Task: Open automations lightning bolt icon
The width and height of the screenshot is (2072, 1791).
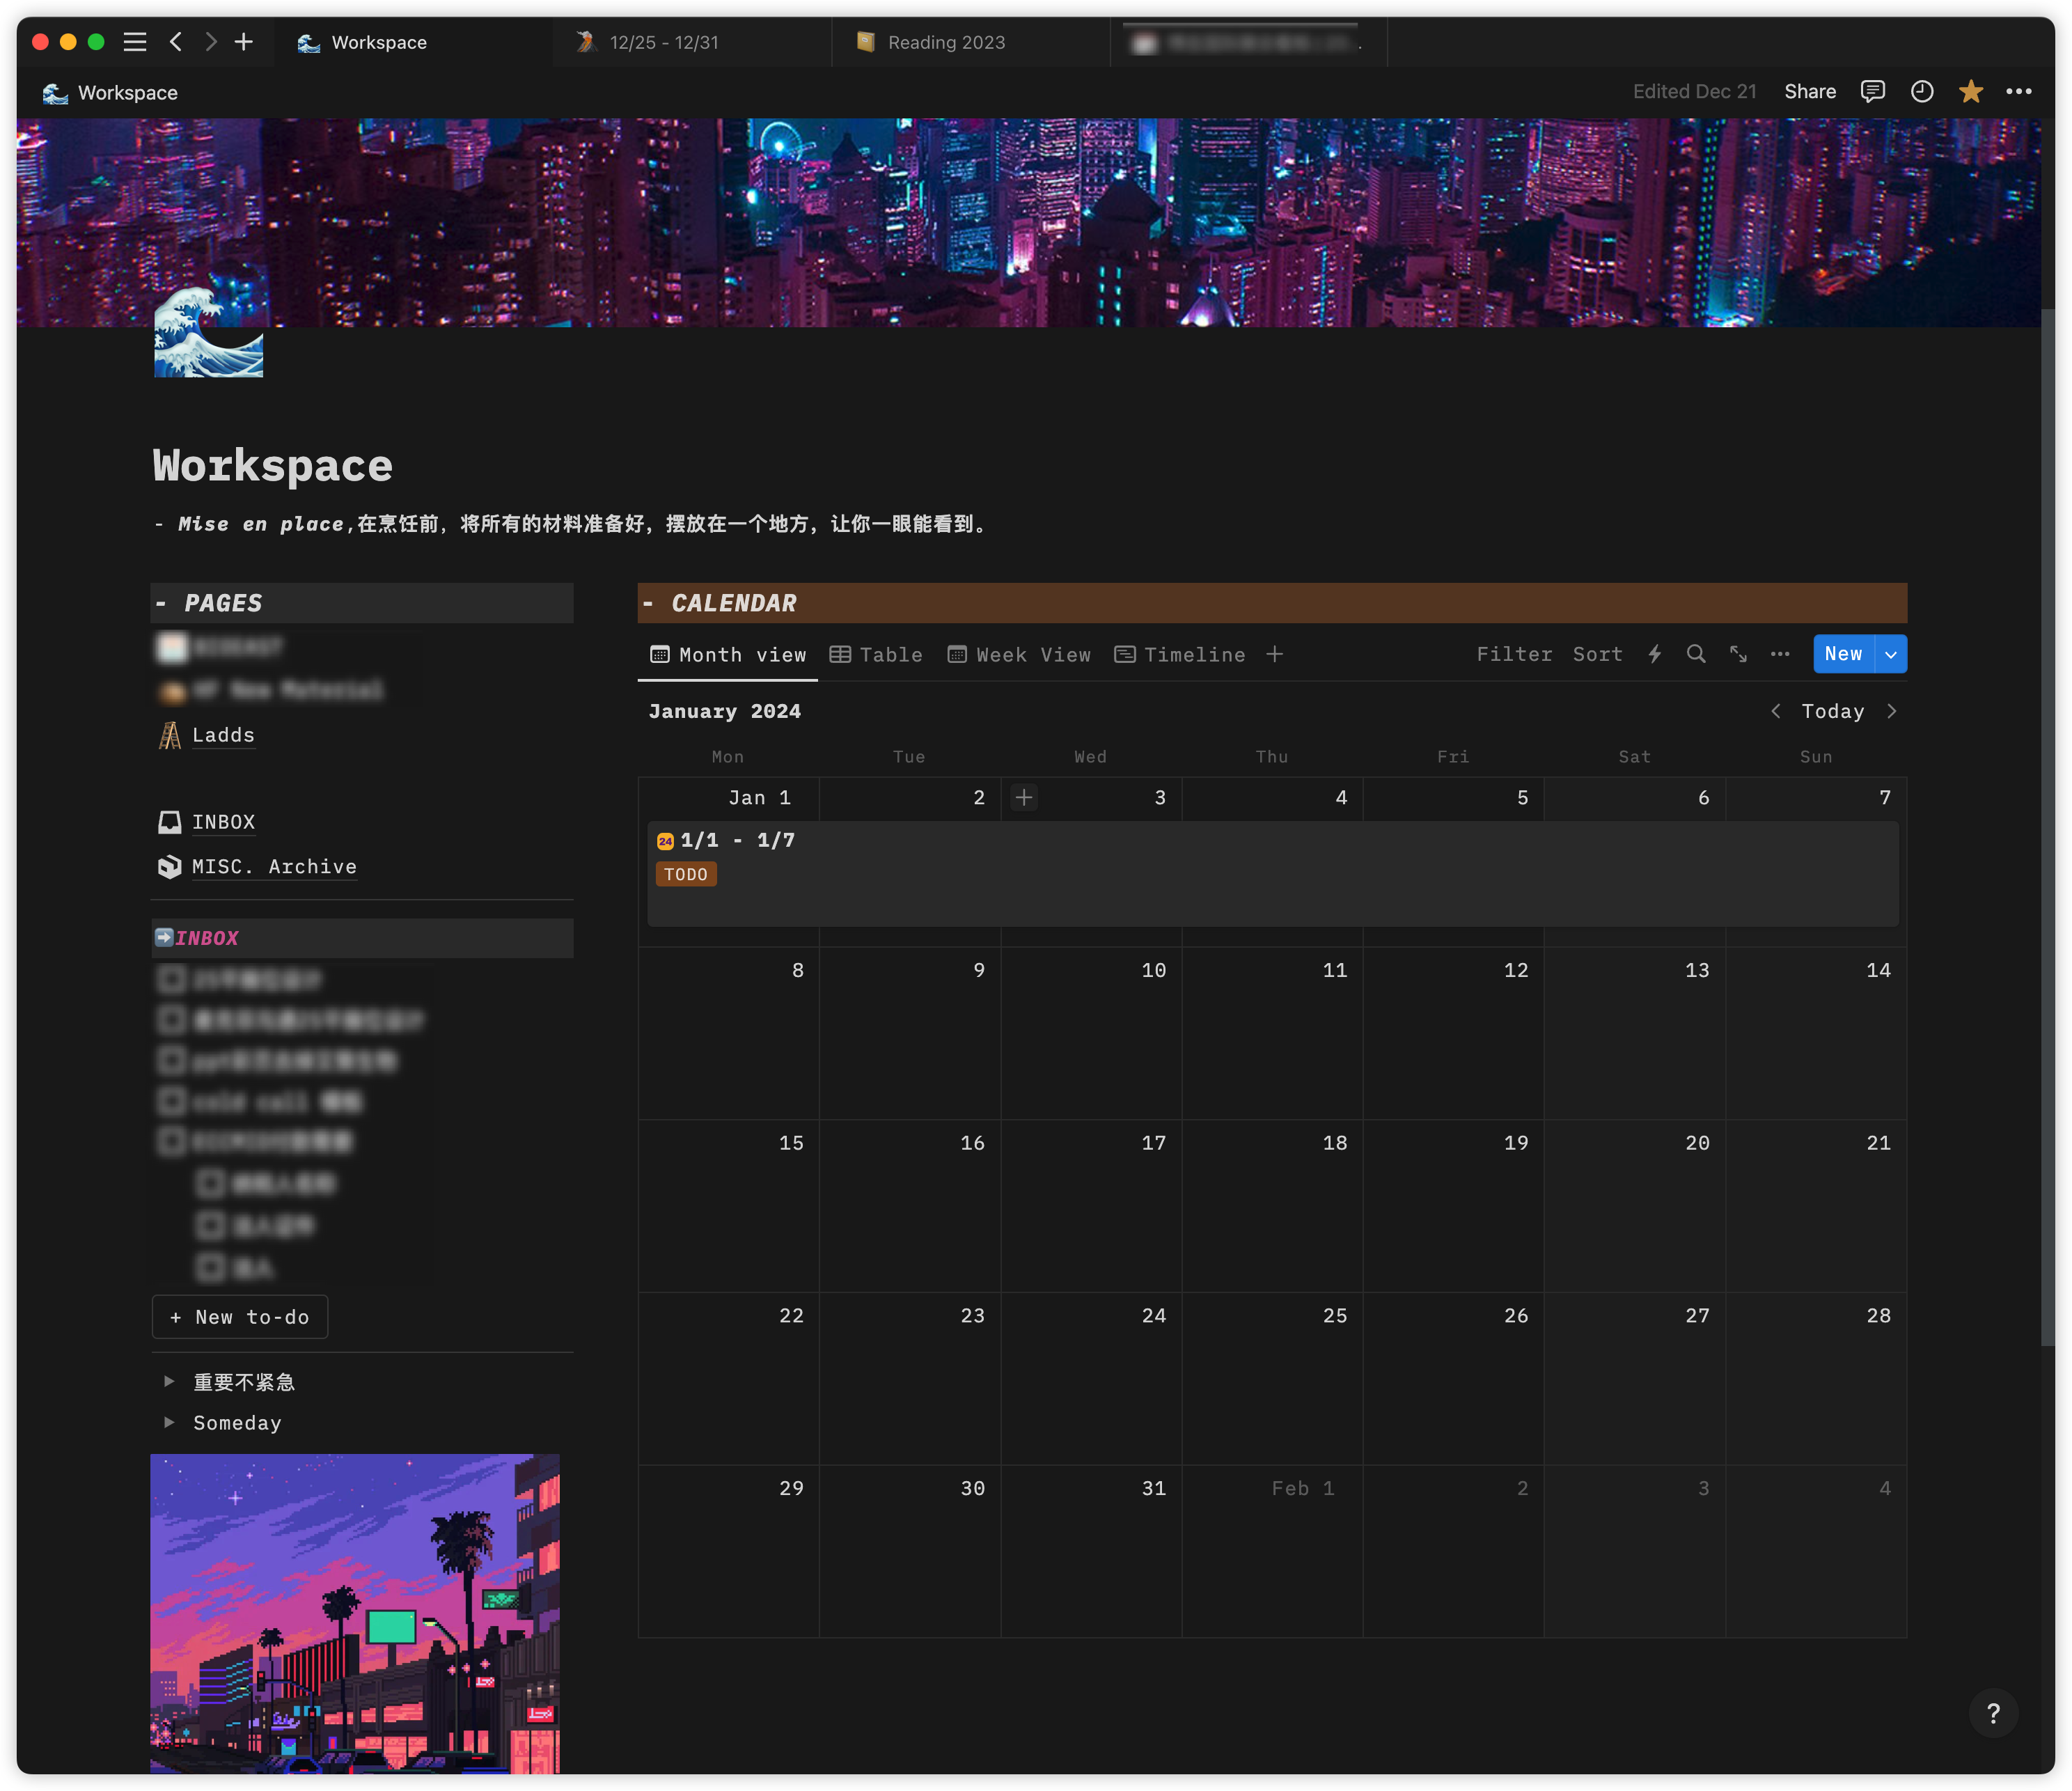Action: tap(1655, 654)
